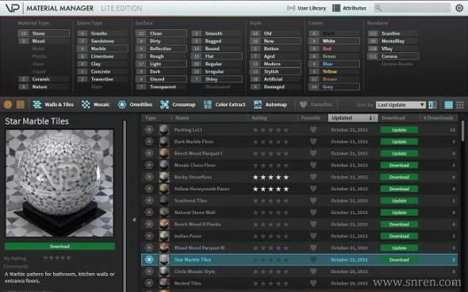This screenshot has width=468, height=292.
Task: Enable the Corona renderer filter
Action: coord(393,56)
